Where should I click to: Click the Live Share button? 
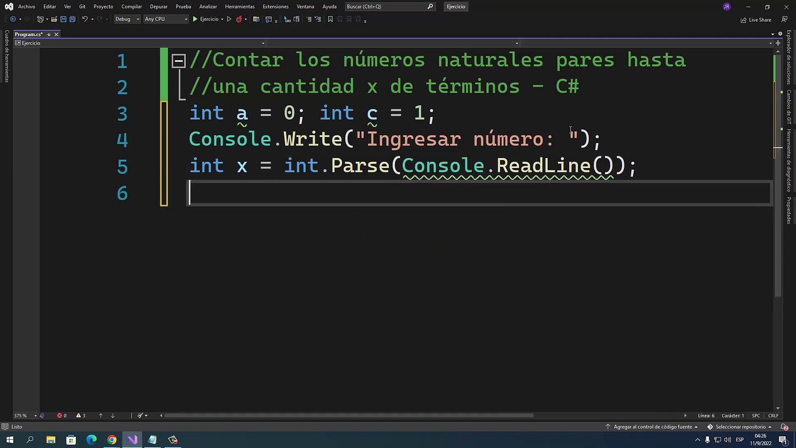(x=756, y=20)
